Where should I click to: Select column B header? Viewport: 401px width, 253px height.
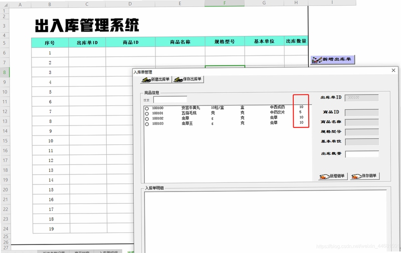(50, 4)
